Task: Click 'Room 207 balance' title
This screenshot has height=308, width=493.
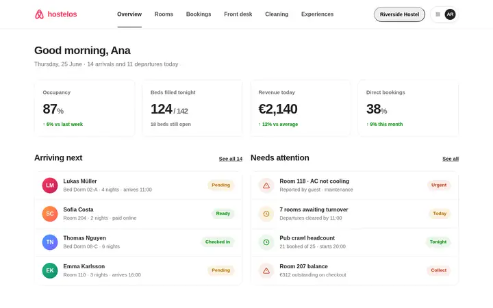Action: pyautogui.click(x=304, y=266)
